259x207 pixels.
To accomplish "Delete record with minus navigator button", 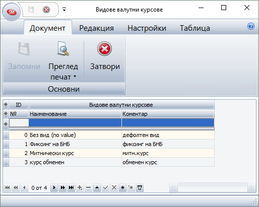I will (x=88, y=187).
